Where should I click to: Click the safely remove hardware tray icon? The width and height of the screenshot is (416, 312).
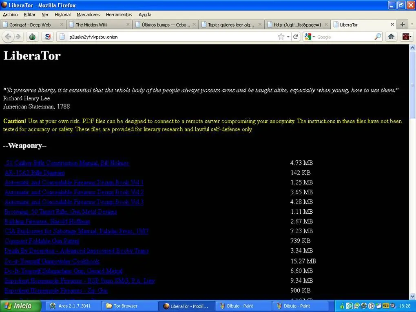[378, 306]
